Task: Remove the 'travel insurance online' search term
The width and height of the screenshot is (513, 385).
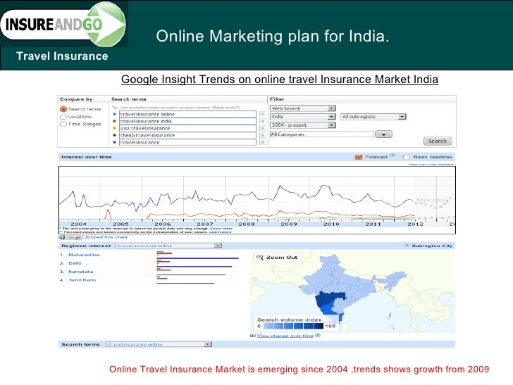Action: (x=262, y=114)
